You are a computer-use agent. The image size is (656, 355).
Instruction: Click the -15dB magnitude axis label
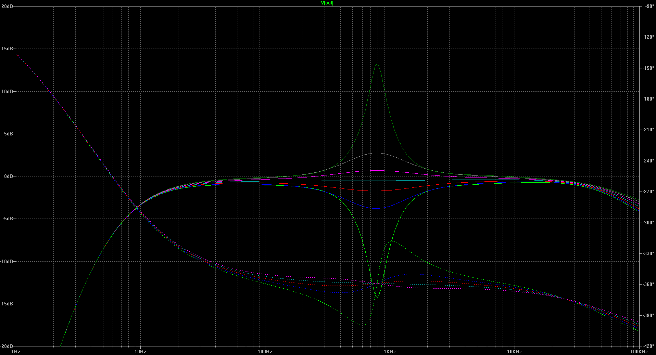[7, 304]
